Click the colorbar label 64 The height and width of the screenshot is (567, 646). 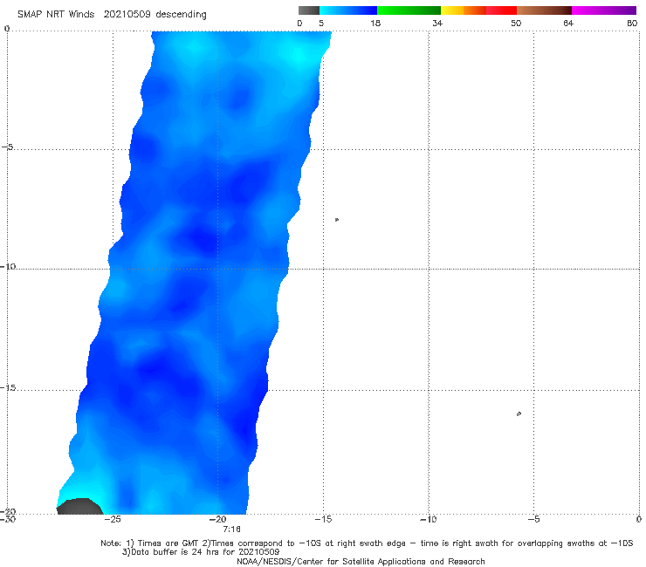tap(568, 23)
